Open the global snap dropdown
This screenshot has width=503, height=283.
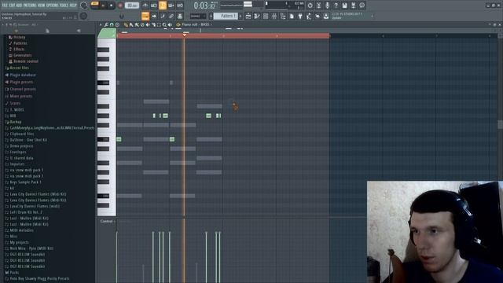[198, 16]
